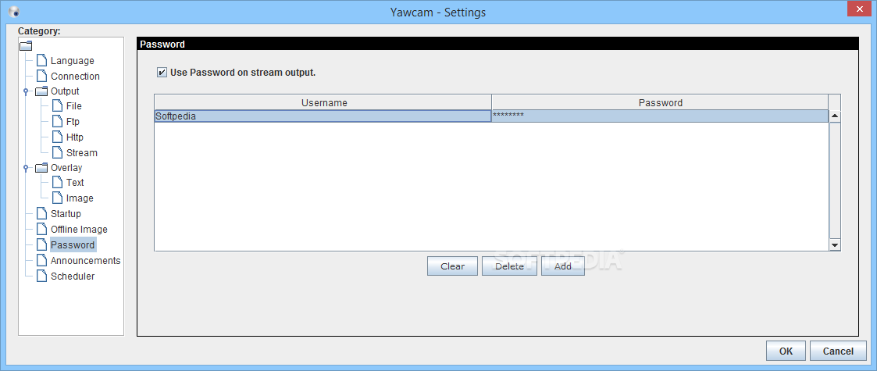Click the table scrollbar down arrow

(x=835, y=245)
